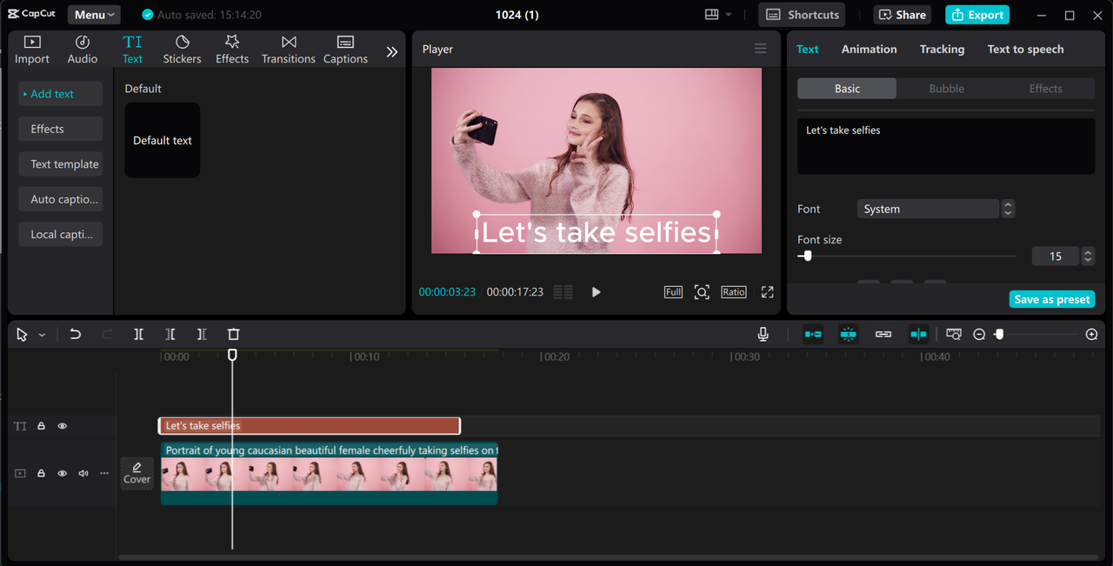1113x566 pixels.
Task: Switch to the Tracking tab
Action: coord(942,49)
